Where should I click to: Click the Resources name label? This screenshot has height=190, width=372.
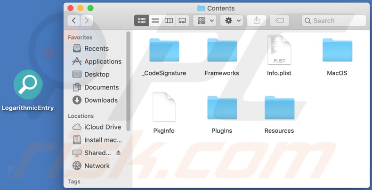(279, 131)
